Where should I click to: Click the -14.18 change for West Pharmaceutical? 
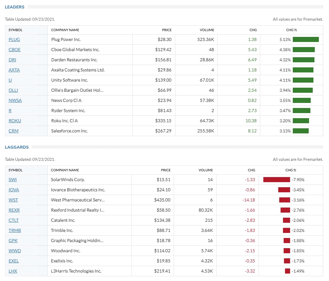(249, 200)
